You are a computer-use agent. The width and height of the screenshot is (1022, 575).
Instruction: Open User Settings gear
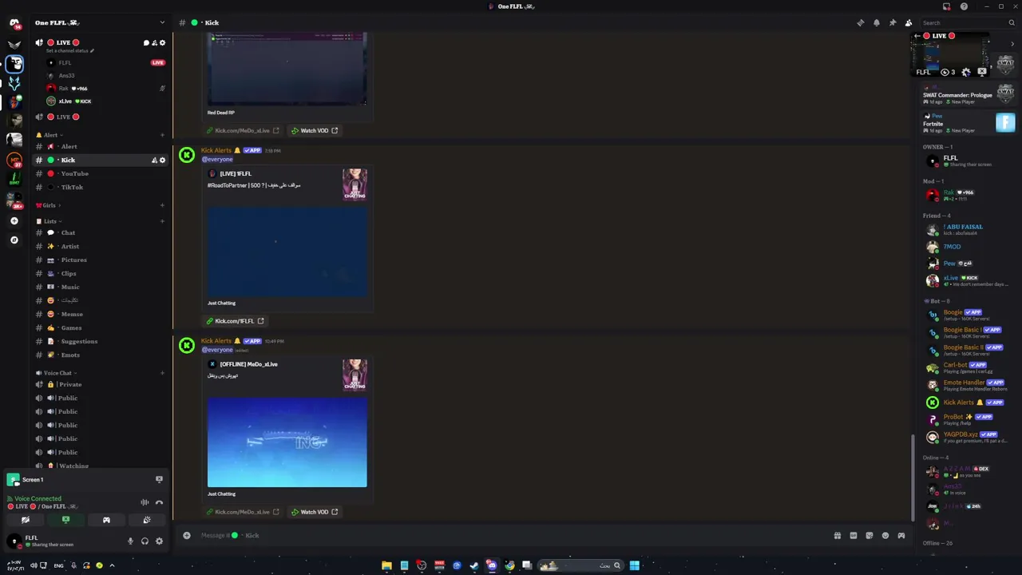pos(159,541)
